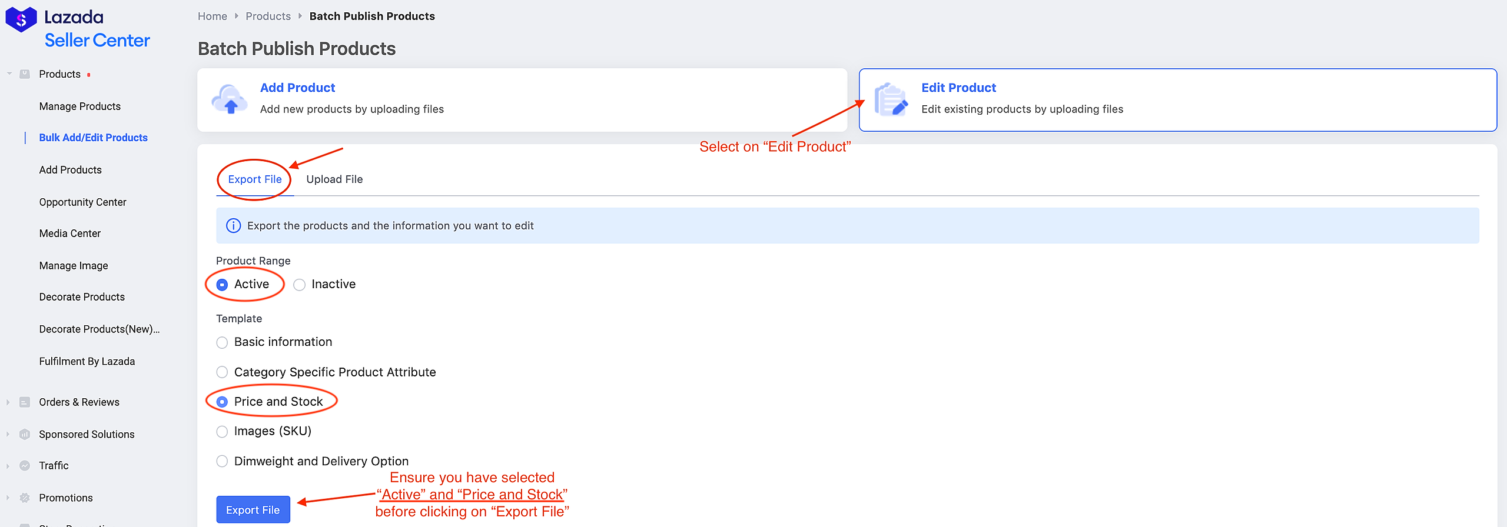Click the Products box icon in sidebar

click(25, 74)
